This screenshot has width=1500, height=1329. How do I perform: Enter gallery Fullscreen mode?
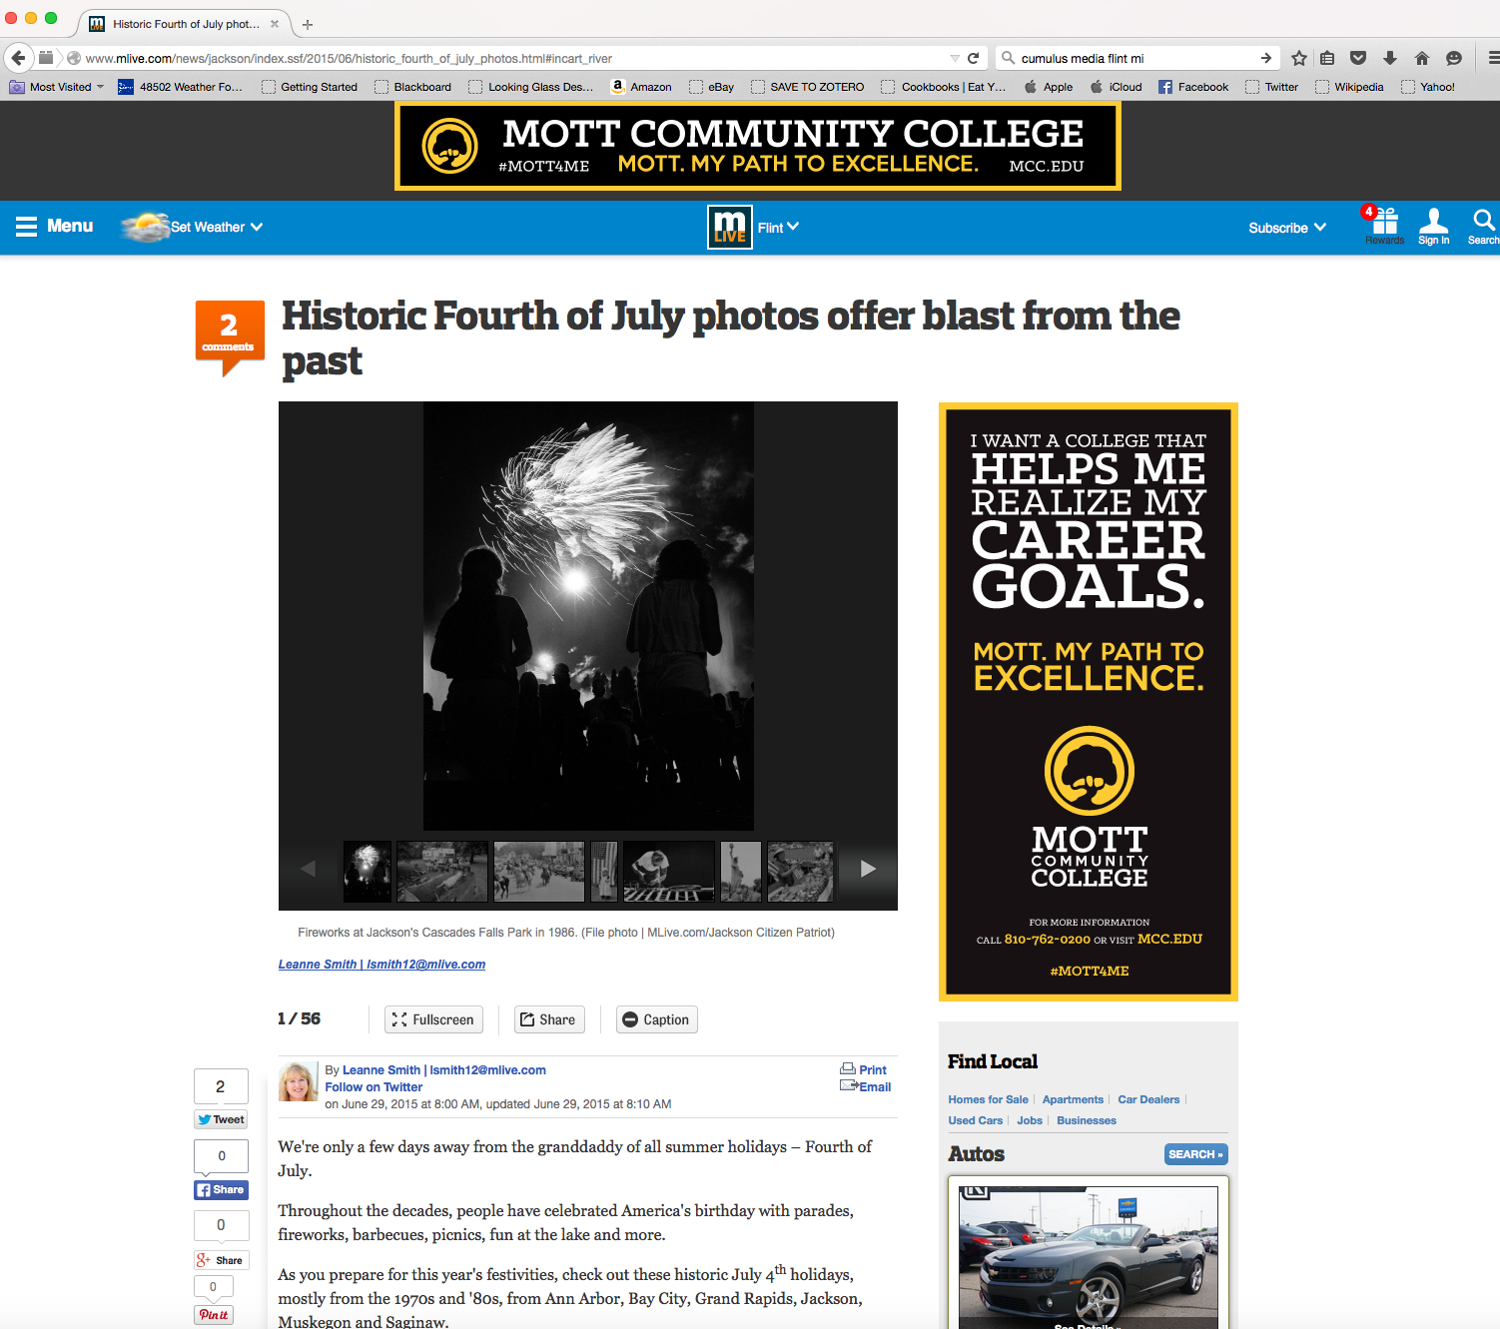coord(433,1019)
